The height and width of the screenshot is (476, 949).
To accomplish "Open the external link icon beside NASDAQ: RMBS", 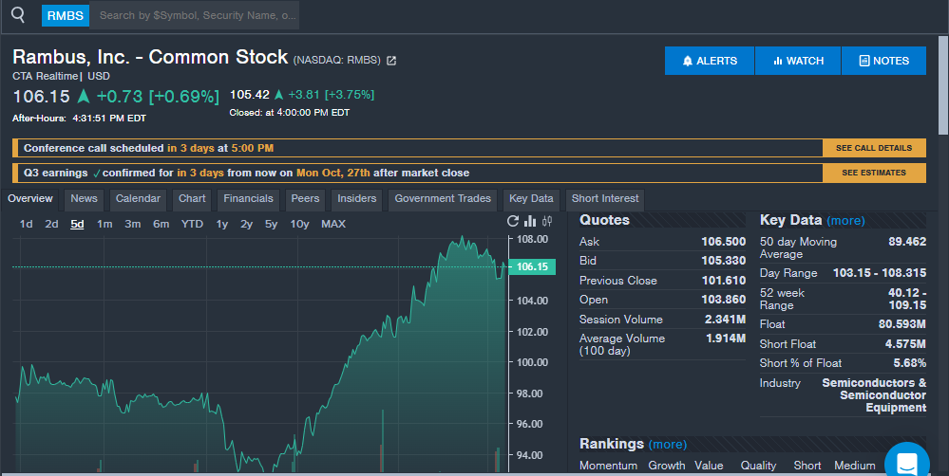I will pos(391,61).
